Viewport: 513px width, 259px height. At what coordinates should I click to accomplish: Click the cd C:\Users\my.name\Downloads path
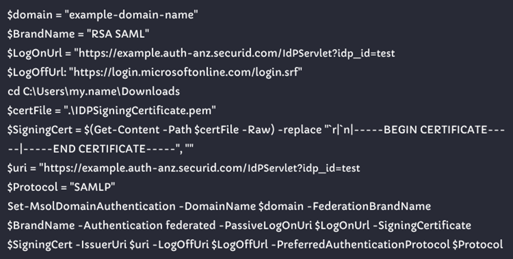(x=93, y=91)
